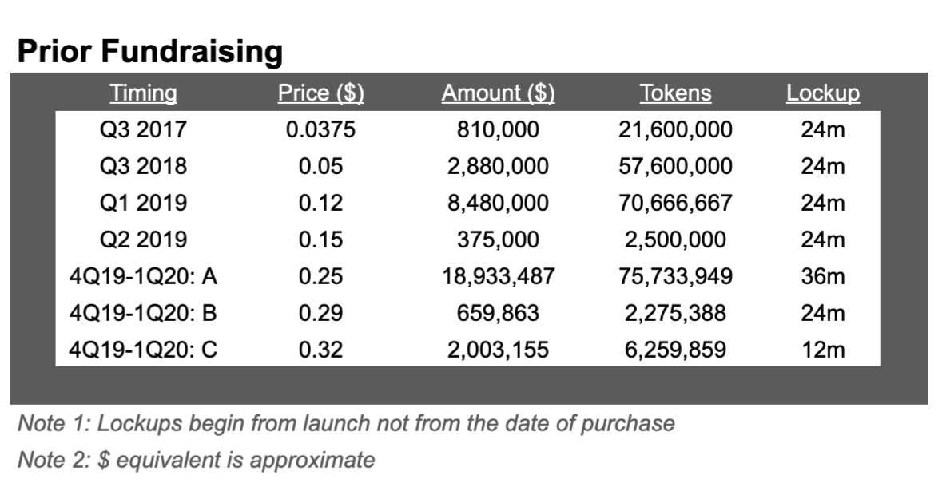This screenshot has height=487, width=946.
Task: Click the Q2 2019 timing cell
Action: 143,240
